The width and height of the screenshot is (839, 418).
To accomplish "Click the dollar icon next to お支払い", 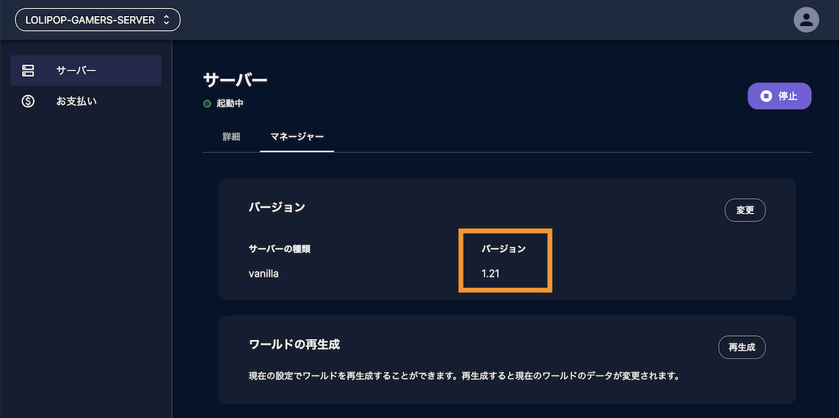I will tap(29, 100).
